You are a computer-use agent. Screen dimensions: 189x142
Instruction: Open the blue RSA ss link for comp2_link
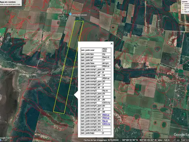pos(106,118)
